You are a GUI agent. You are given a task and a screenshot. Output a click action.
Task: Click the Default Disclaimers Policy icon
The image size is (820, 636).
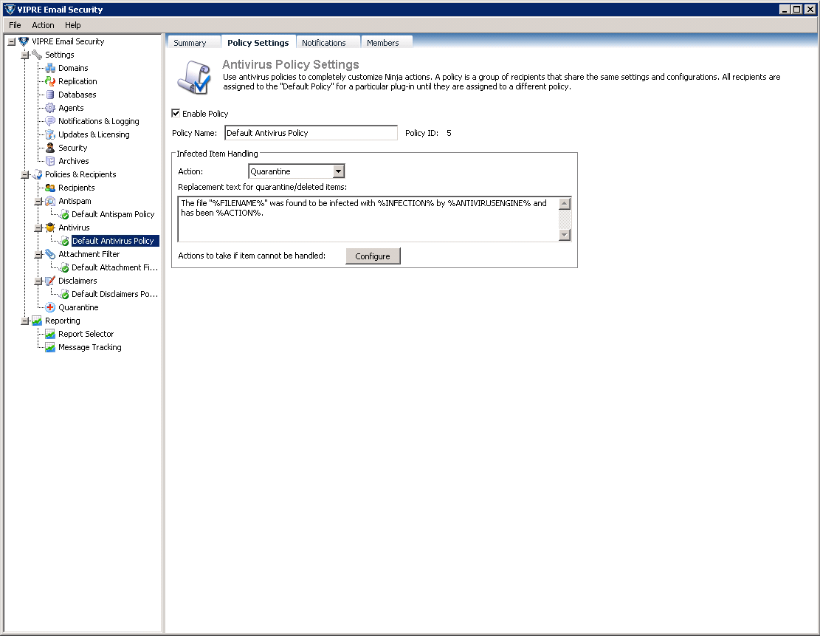(x=64, y=294)
